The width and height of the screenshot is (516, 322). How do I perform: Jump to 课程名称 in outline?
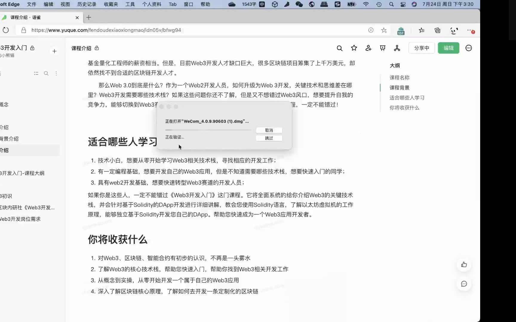(x=400, y=78)
